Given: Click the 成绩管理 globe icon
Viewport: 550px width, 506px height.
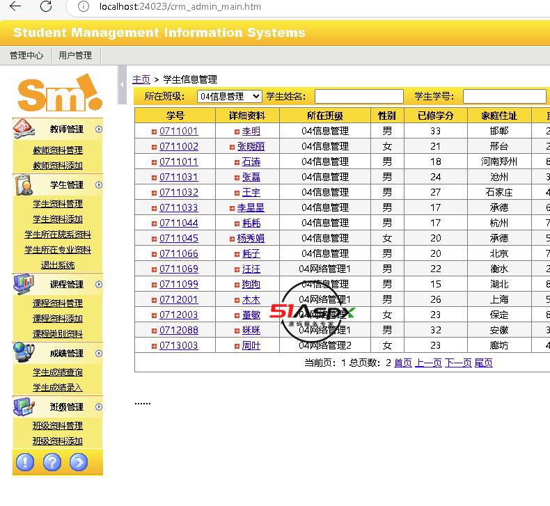Looking at the screenshot, I should [x=24, y=352].
